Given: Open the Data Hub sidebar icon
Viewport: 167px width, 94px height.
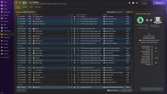Looking at the screenshot, I should click(2, 21).
